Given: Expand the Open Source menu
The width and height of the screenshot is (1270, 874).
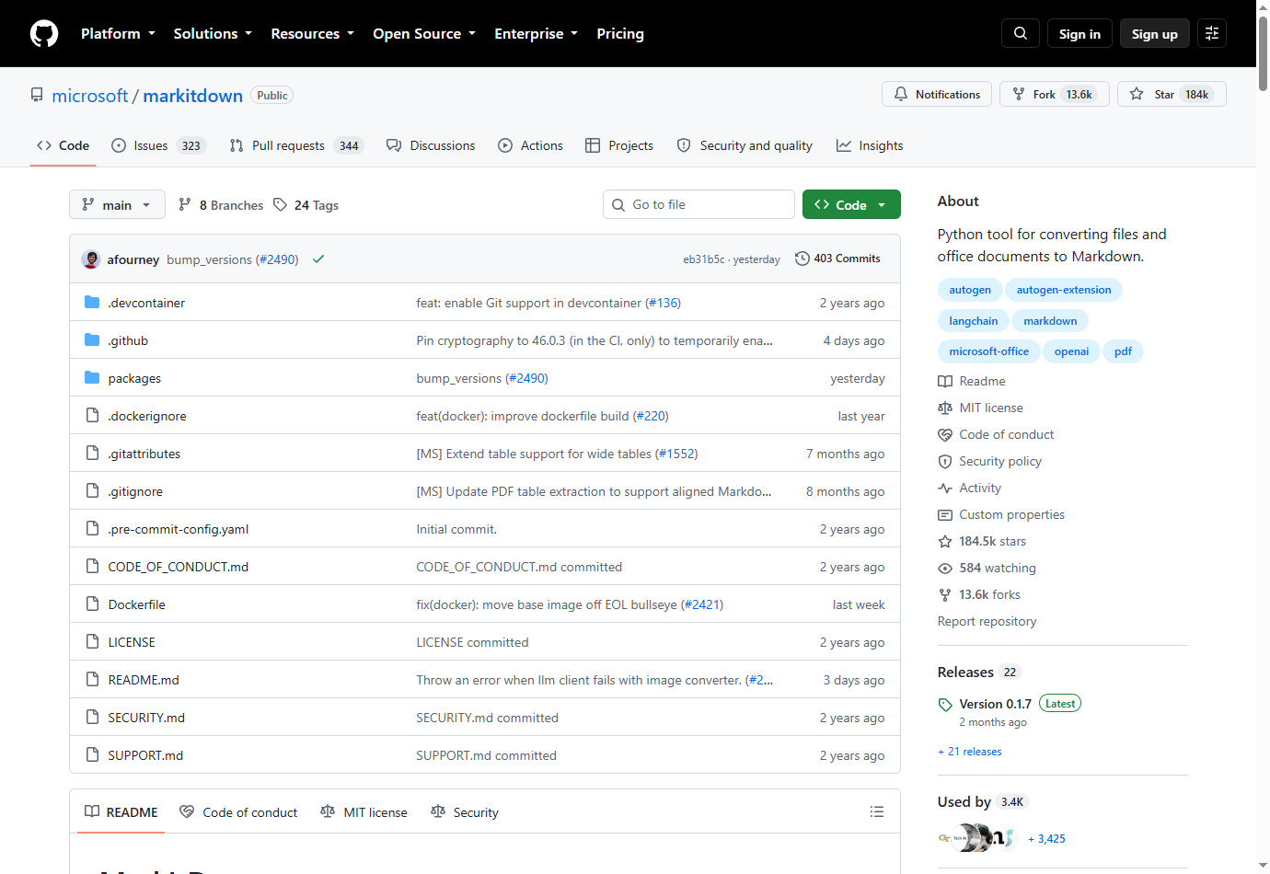Looking at the screenshot, I should [x=424, y=34].
